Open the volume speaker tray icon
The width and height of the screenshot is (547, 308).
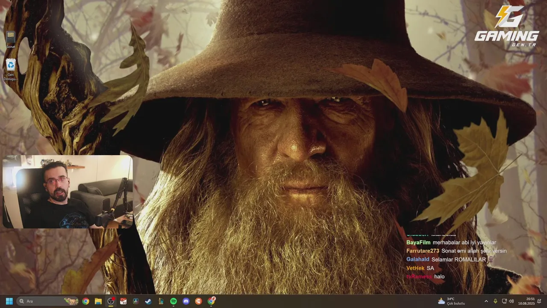point(512,301)
